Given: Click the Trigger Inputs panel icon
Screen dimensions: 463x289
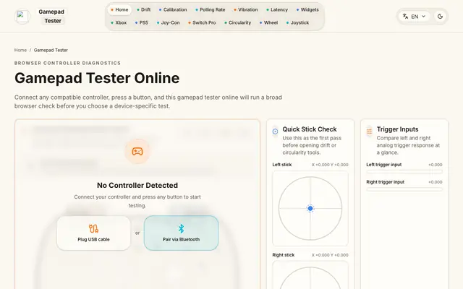Looking at the screenshot, I should pyautogui.click(x=369, y=131).
